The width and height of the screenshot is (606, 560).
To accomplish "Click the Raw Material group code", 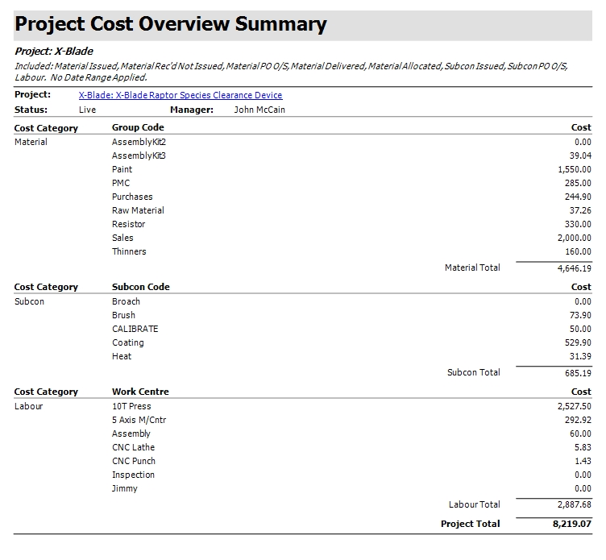I will (x=138, y=210).
